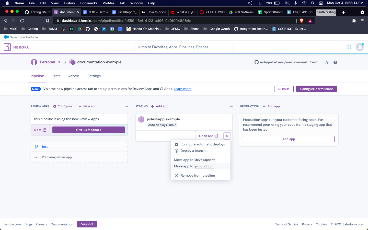Dismiss the new pipeline access banner
Image resolution: width=368 pixels, height=230 pixels.
coord(284,89)
